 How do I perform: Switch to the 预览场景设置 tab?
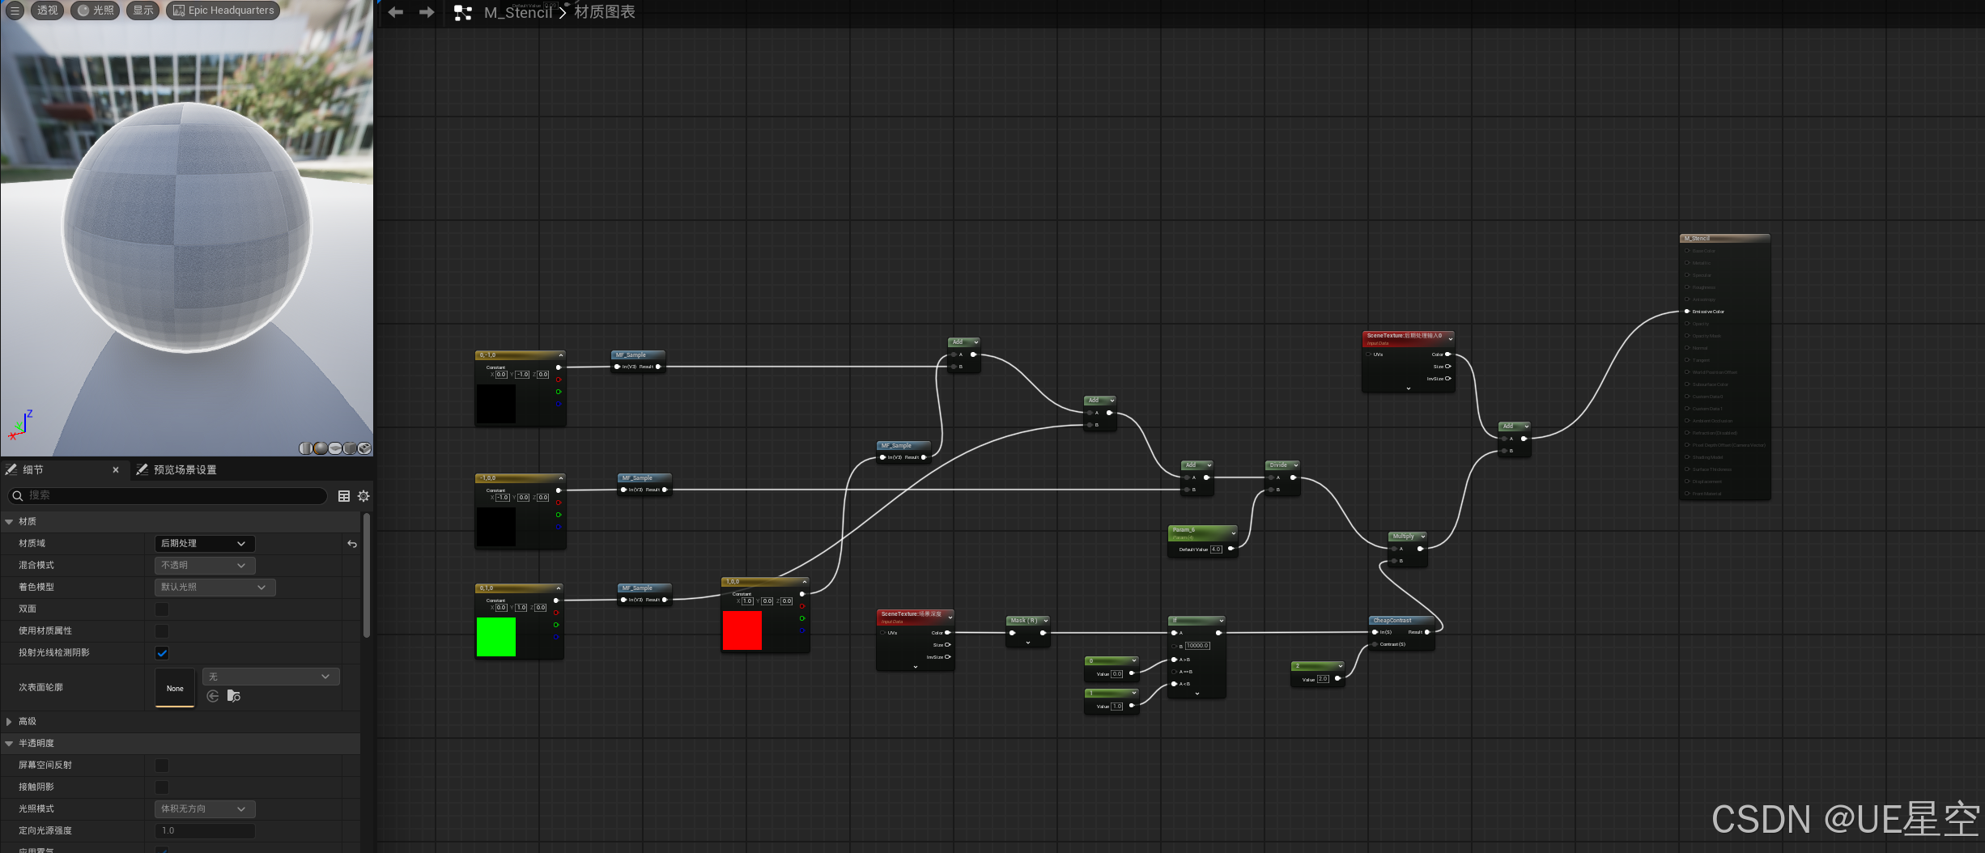tap(176, 469)
